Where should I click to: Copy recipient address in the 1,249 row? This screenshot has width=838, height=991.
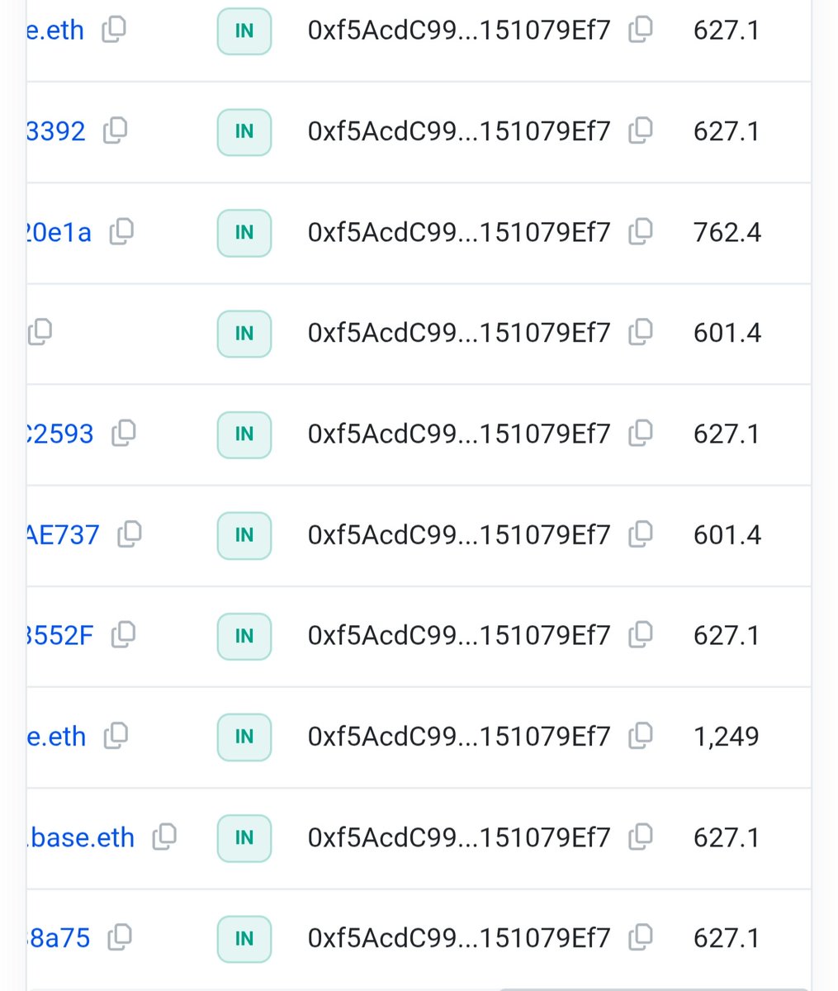click(640, 736)
